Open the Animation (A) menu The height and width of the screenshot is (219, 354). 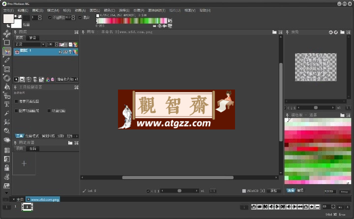point(80,10)
